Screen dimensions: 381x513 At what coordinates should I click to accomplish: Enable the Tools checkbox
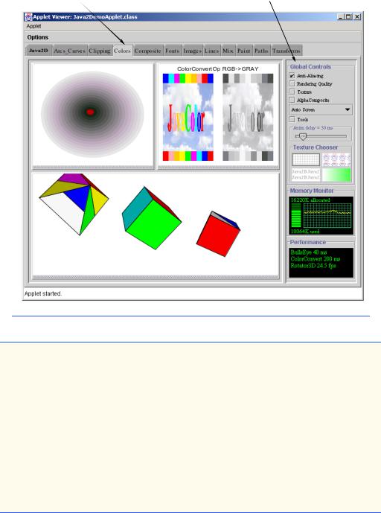coord(292,120)
